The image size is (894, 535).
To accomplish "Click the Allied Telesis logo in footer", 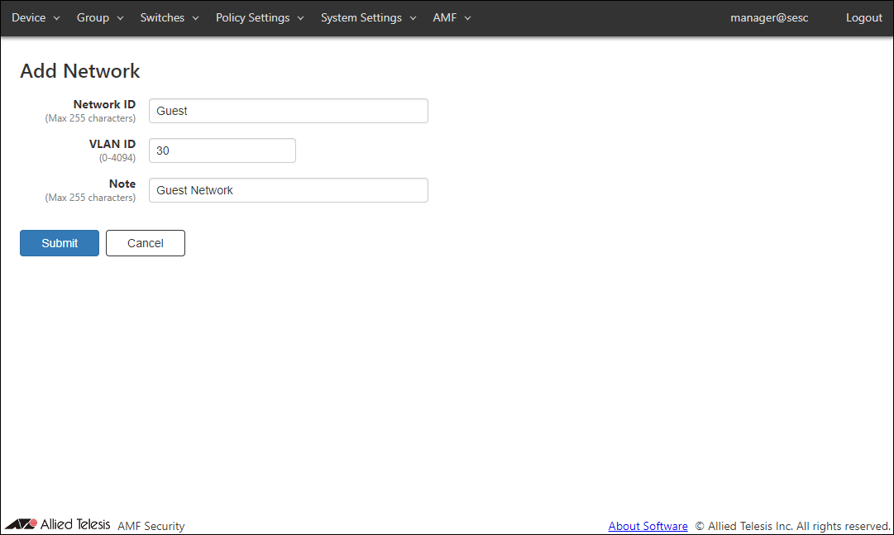I will (x=57, y=524).
